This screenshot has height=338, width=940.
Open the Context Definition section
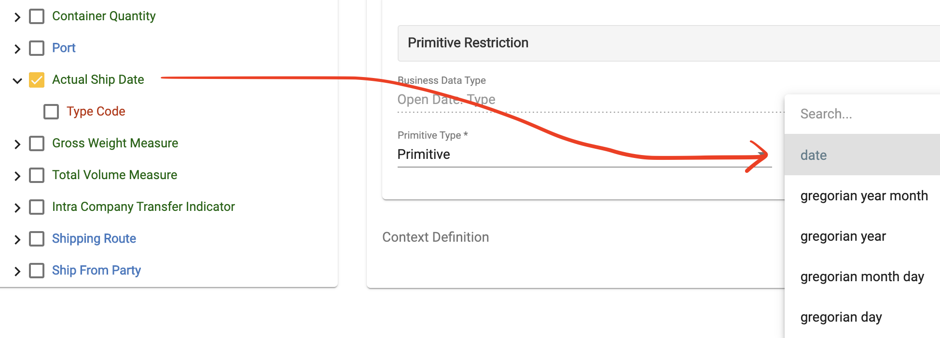(436, 237)
